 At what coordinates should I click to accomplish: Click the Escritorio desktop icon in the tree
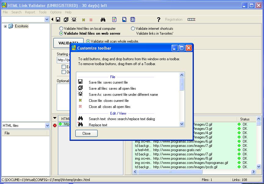point(11,26)
